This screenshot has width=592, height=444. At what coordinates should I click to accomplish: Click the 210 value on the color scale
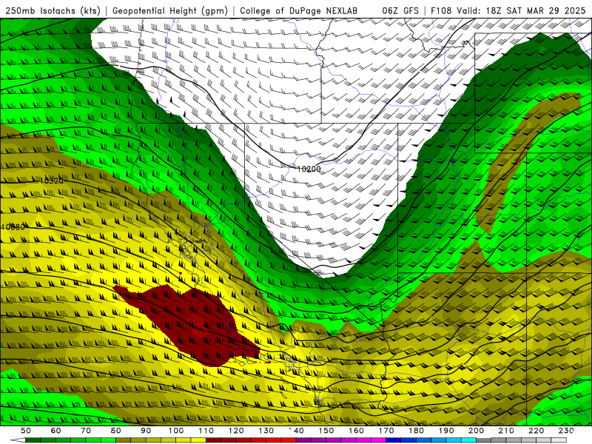click(x=507, y=431)
